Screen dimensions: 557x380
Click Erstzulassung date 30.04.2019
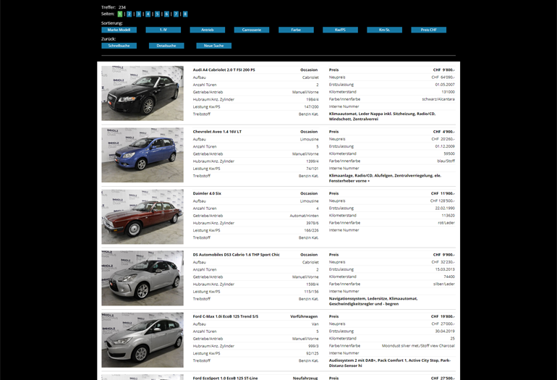pyautogui.click(x=445, y=331)
